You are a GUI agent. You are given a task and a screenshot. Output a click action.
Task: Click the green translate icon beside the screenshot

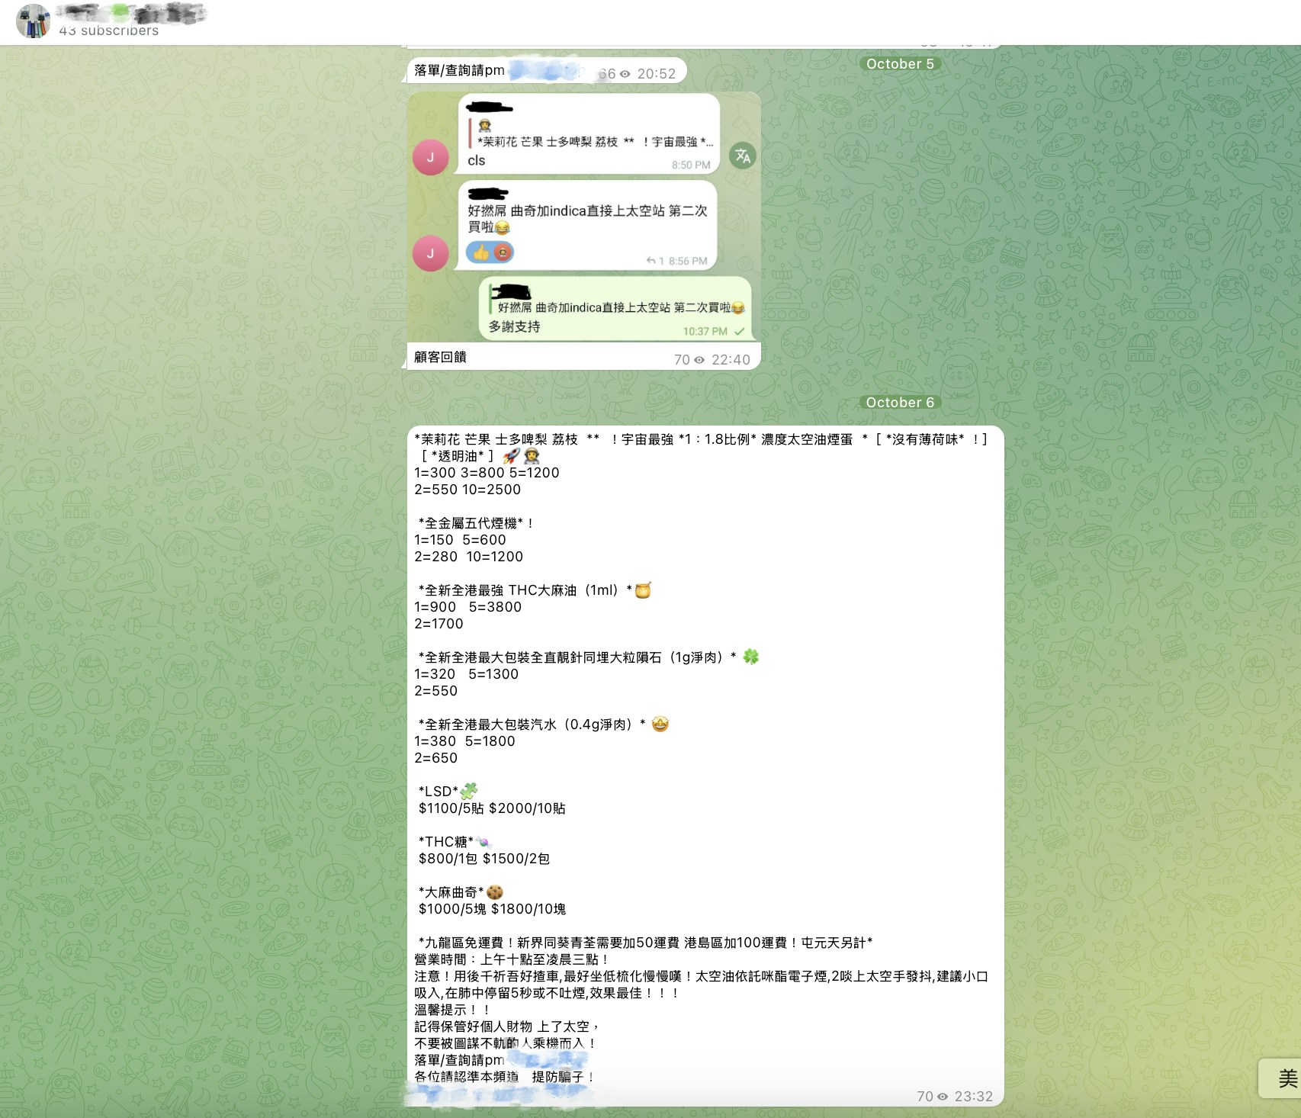tap(742, 156)
